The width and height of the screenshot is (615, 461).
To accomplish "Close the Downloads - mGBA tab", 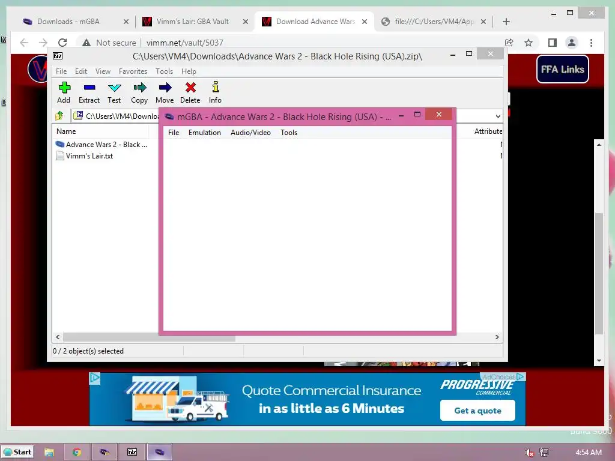I will pyautogui.click(x=126, y=22).
